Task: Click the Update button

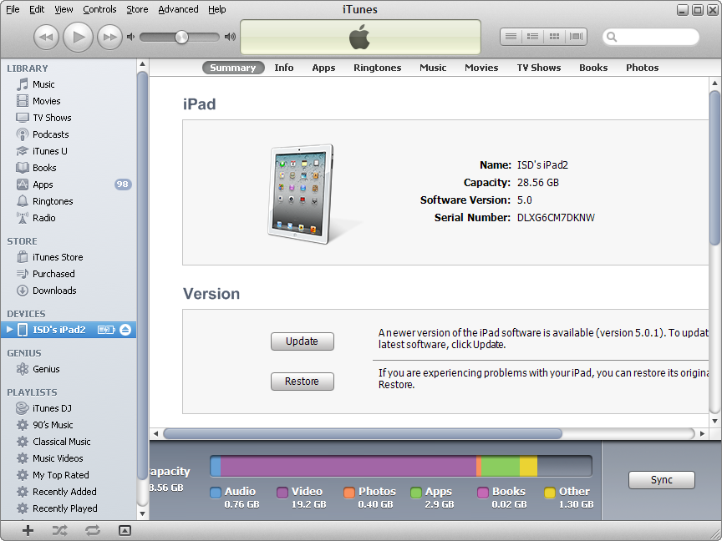Action: pos(302,341)
